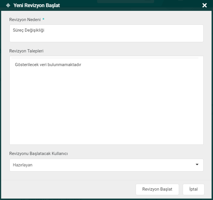Click the Gösterilecek veri bulunmamaktadır message
This screenshot has height=200, width=213.
48,65
